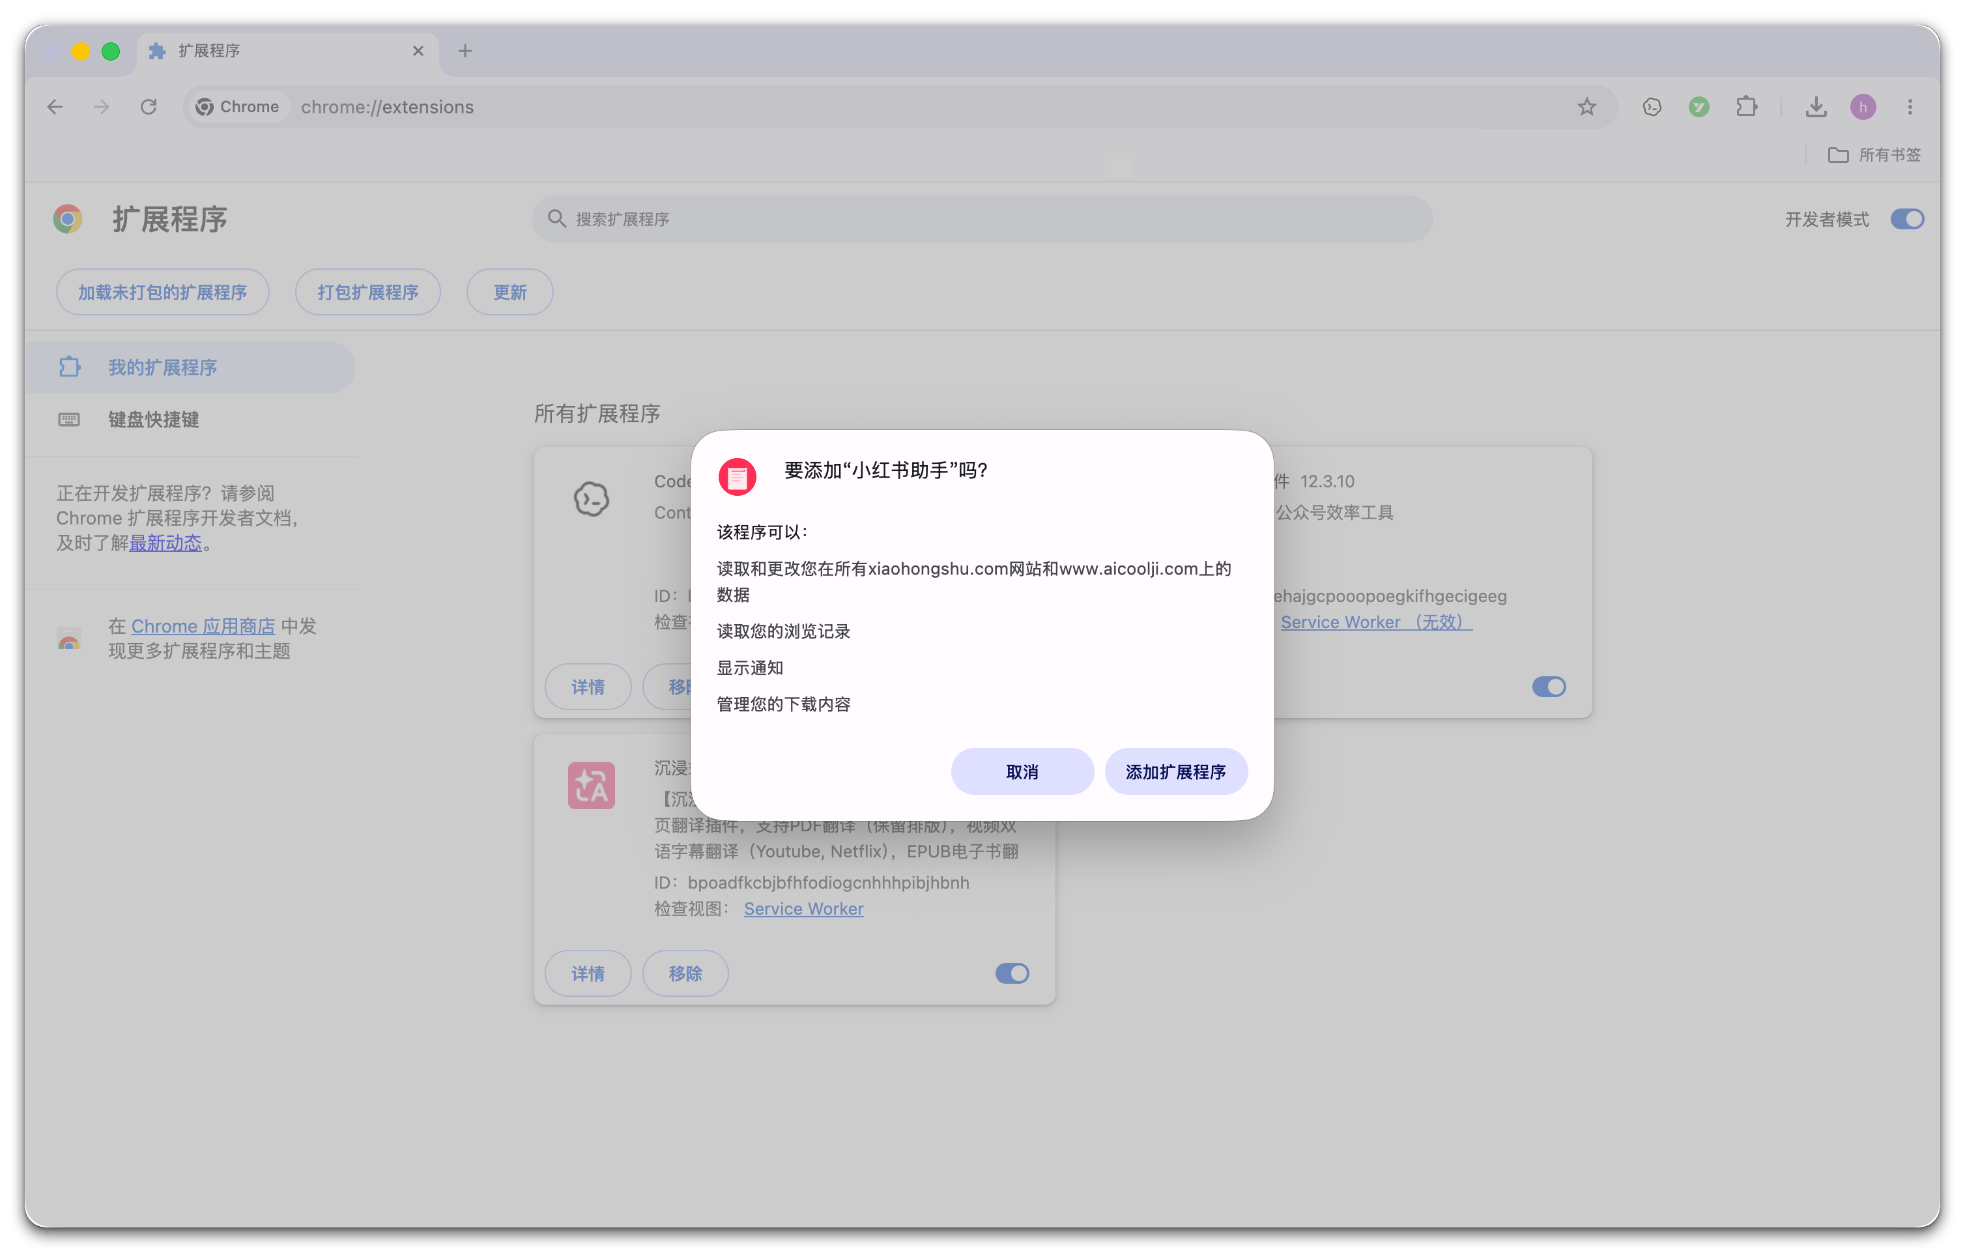
Task: Click the 所有书签 bookmarks folder
Action: (1873, 154)
